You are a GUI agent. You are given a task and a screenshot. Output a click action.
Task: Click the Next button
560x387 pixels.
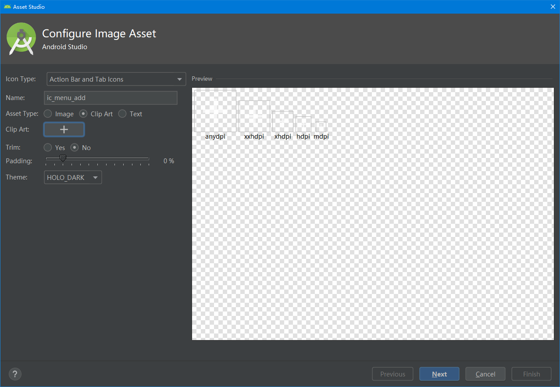pyautogui.click(x=439, y=374)
